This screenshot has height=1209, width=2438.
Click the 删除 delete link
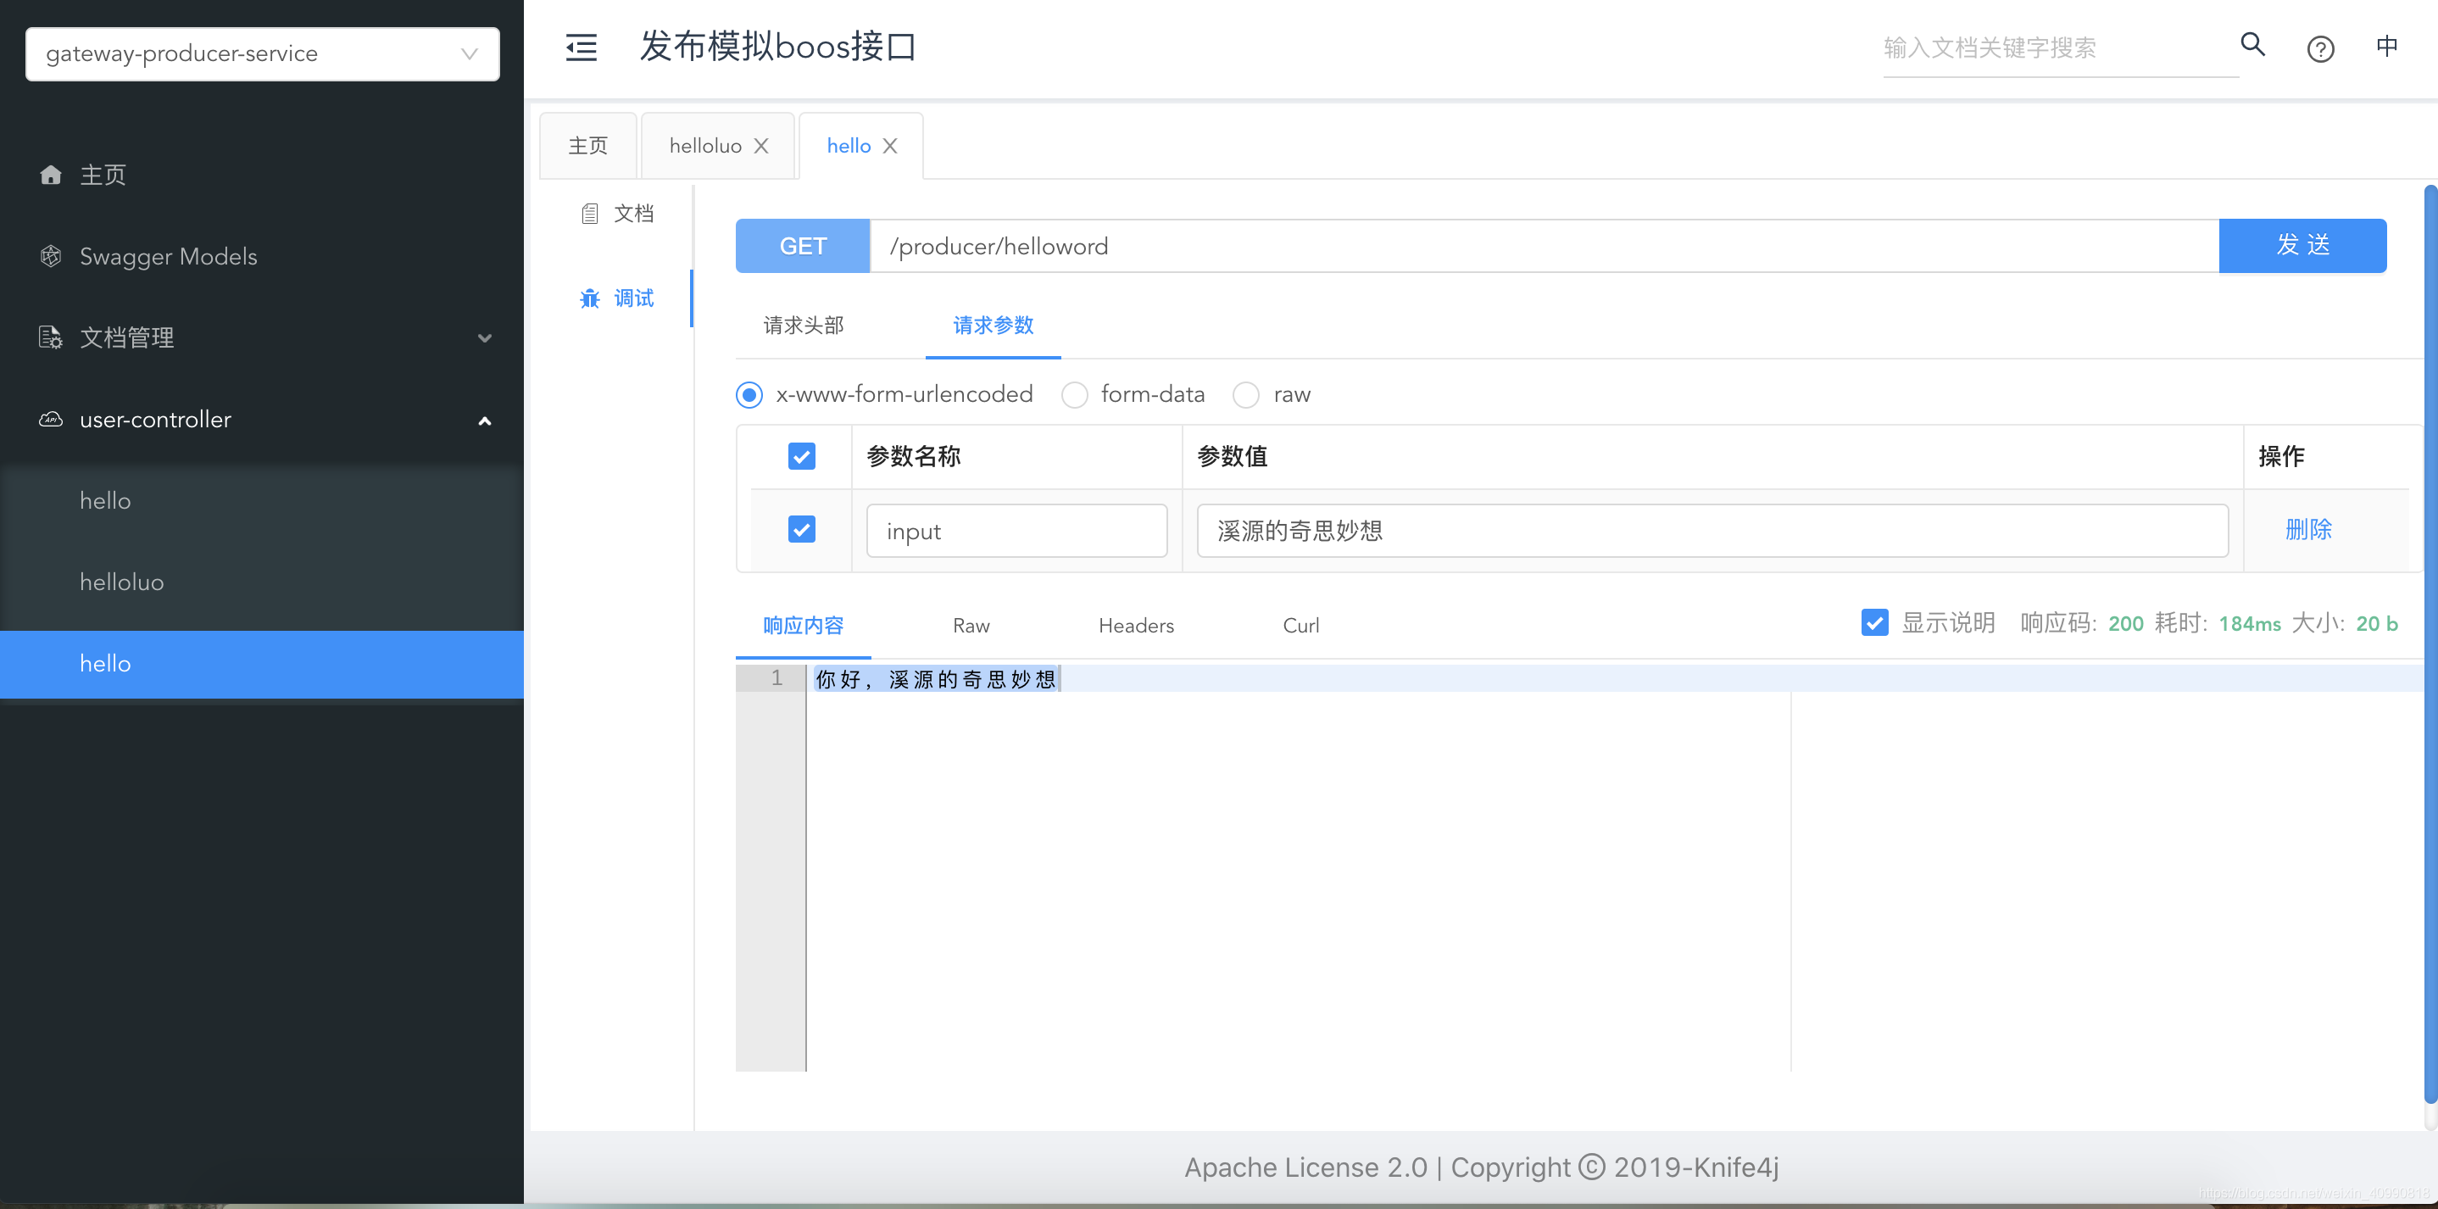(2309, 529)
